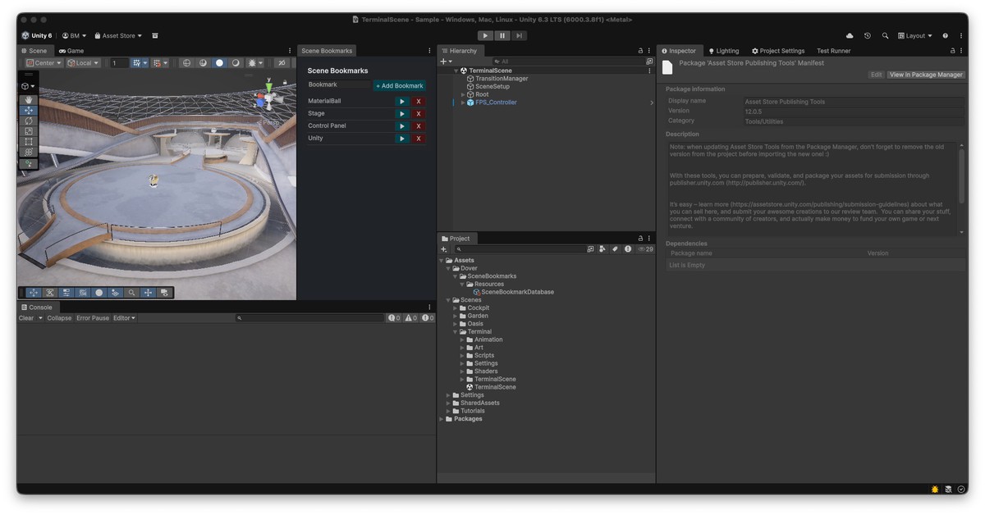Open Hierarchy search scene-filter icon
This screenshot has width=985, height=515.
point(649,62)
